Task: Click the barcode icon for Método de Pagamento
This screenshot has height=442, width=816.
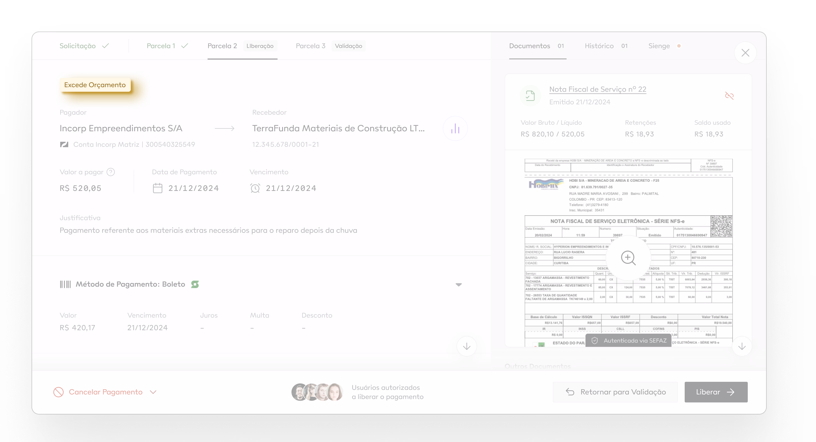Action: [65, 284]
